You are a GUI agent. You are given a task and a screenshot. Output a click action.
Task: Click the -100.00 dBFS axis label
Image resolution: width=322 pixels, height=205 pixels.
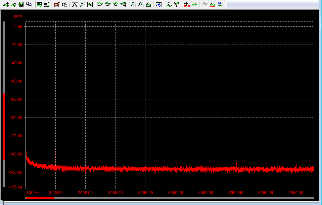[15, 118]
